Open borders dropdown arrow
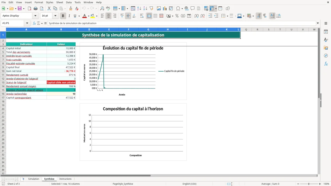This screenshot has height=186, width=331. coord(227,16)
